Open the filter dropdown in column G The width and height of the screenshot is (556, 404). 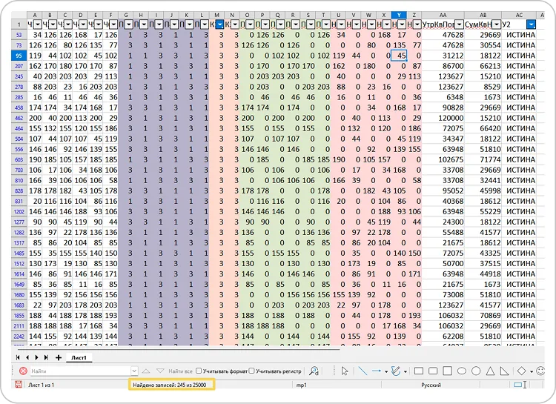(x=129, y=24)
